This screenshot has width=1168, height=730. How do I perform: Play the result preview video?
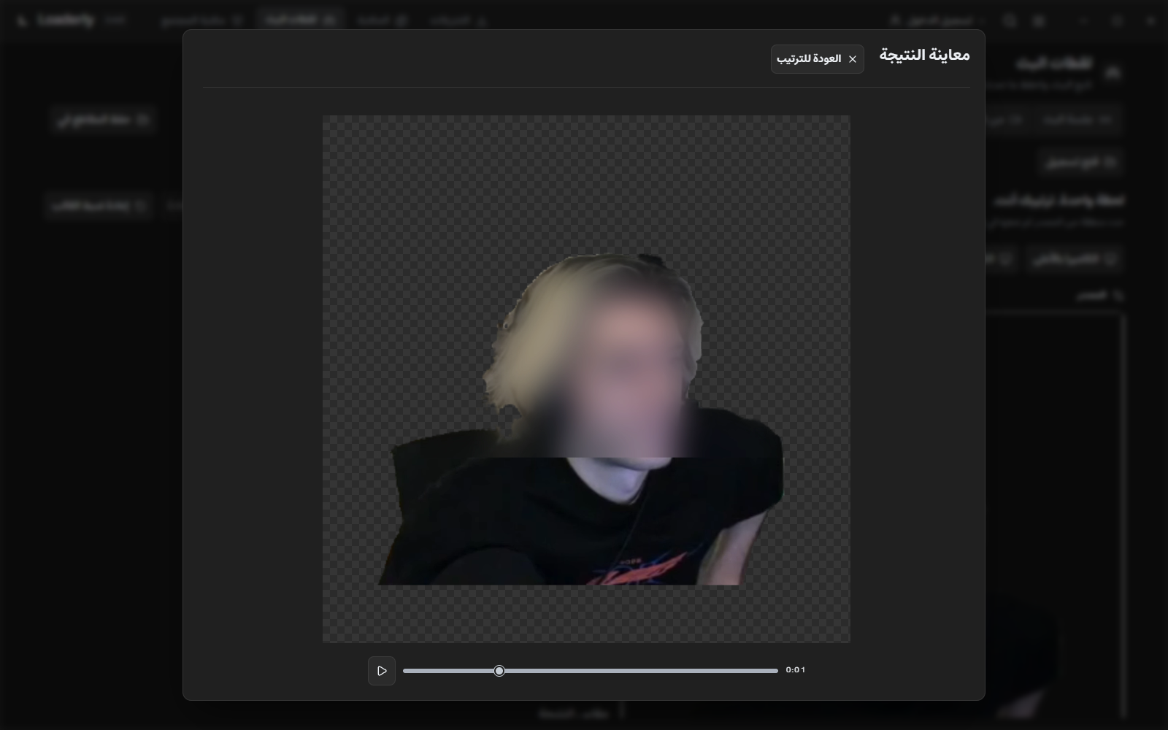(x=382, y=671)
